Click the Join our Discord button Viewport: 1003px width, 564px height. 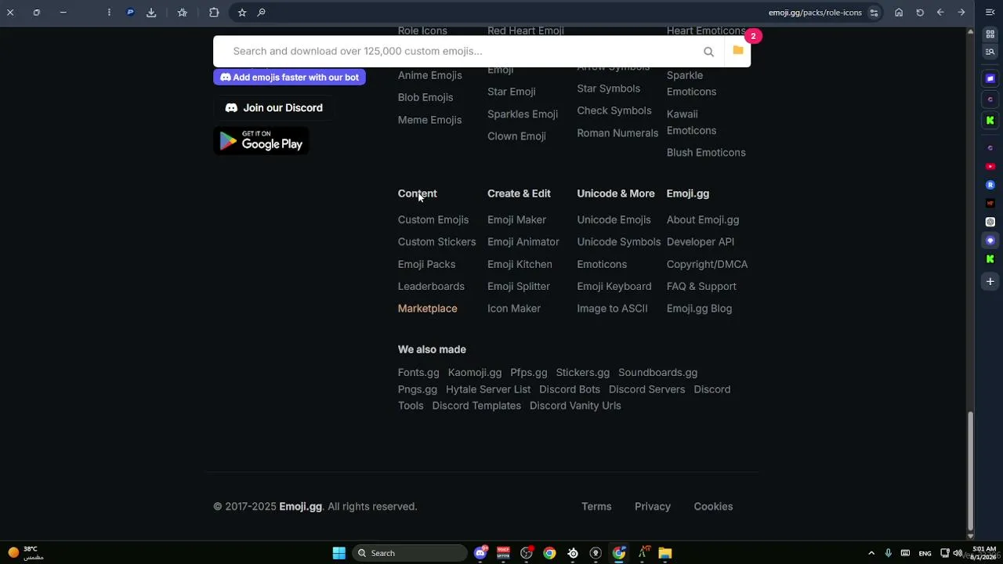pyautogui.click(x=273, y=108)
